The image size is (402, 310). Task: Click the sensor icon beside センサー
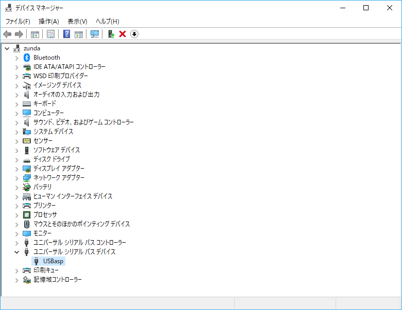(27, 141)
